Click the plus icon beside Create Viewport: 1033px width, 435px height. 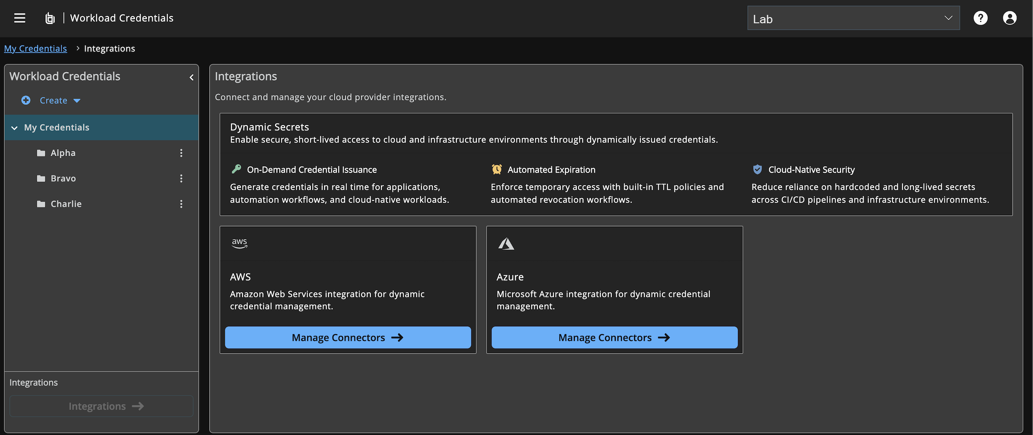[26, 100]
